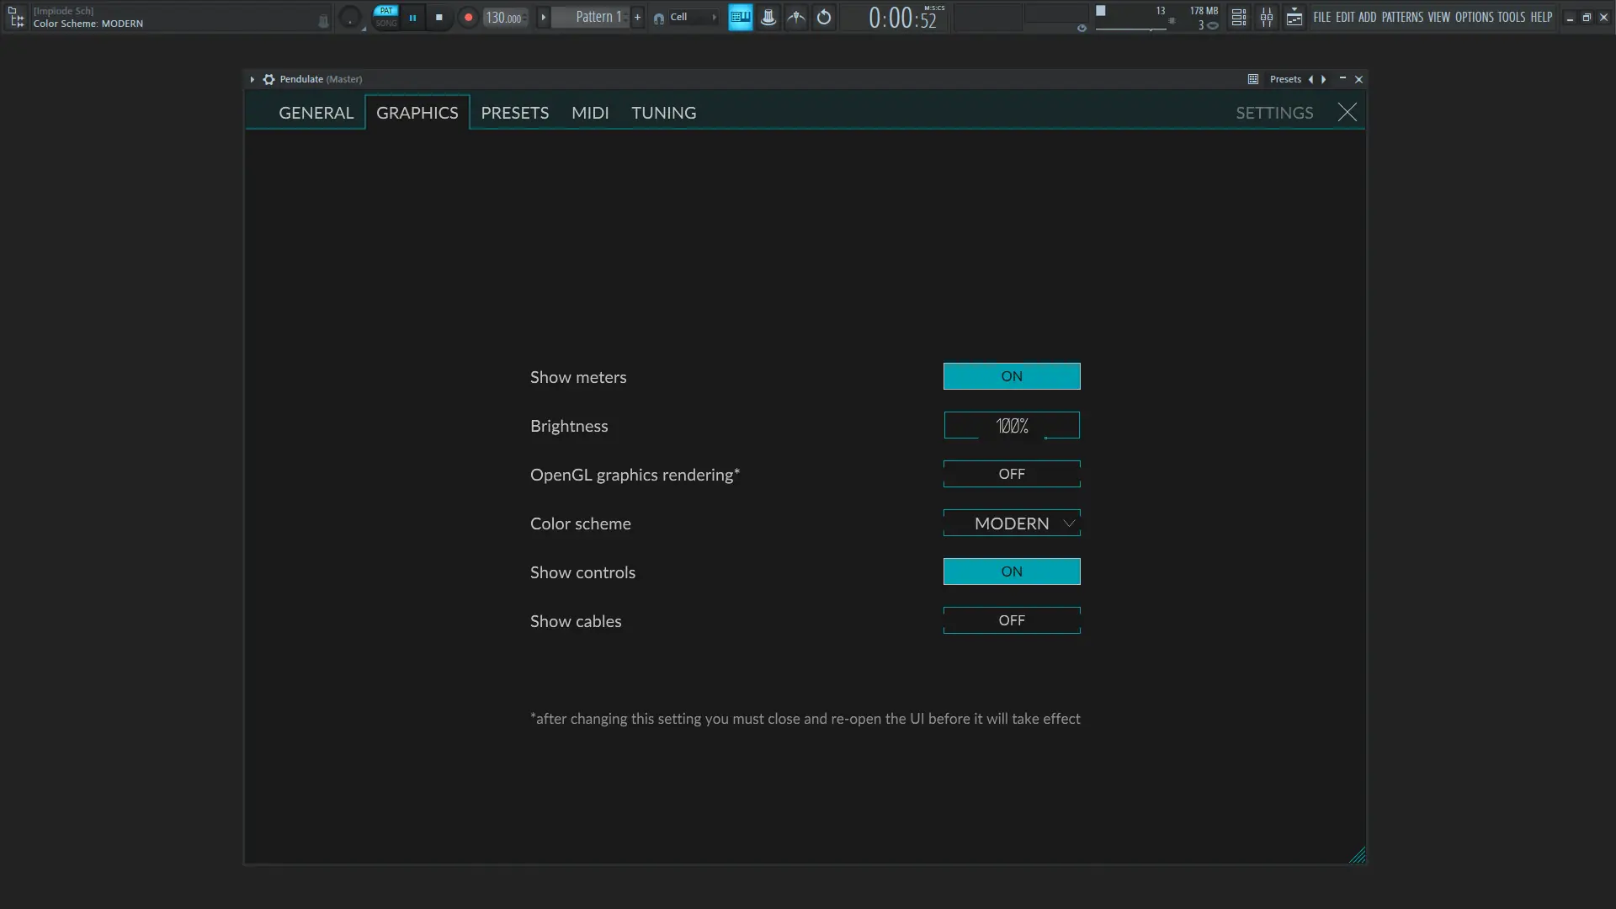Click the record button in transport
Viewport: 1616px width, 909px height.
[x=468, y=17]
